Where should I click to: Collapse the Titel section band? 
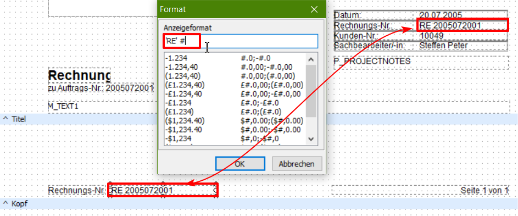point(5,119)
